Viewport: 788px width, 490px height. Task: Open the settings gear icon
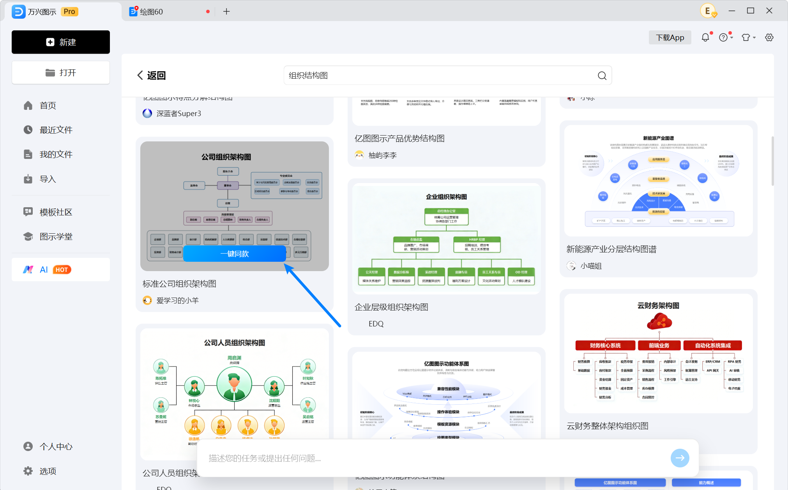tap(769, 37)
